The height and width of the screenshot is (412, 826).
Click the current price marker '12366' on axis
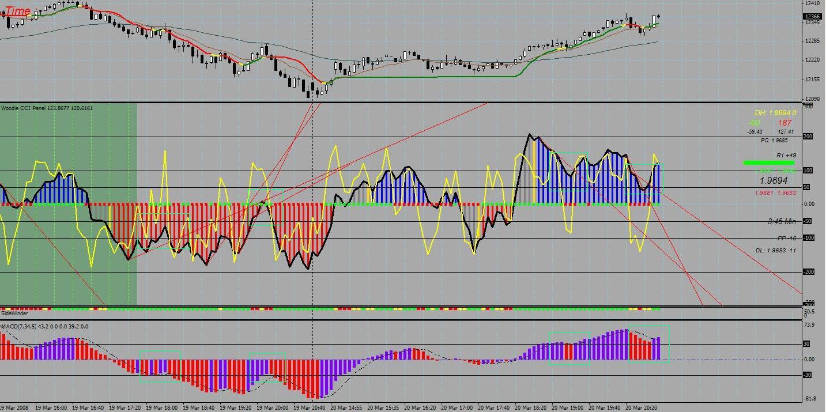click(x=812, y=17)
